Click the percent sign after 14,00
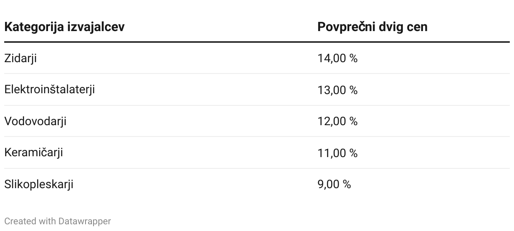Viewport: 514px width, 231px height. [x=353, y=58]
